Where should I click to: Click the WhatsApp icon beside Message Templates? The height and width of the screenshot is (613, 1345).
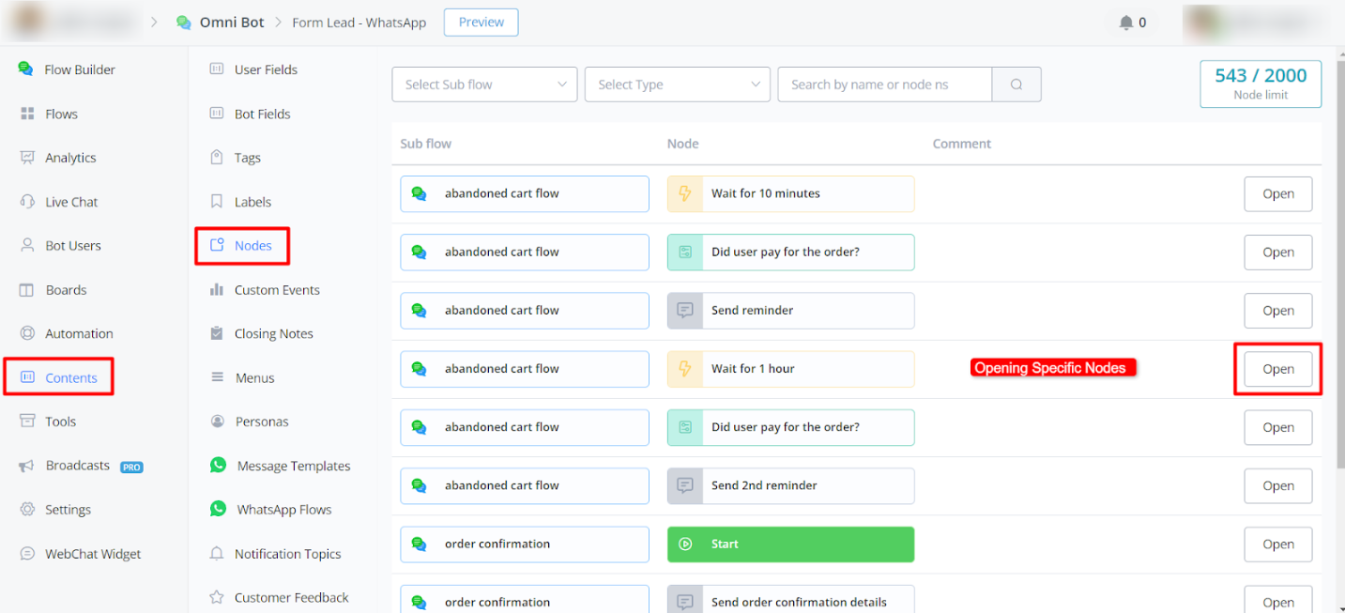point(219,466)
